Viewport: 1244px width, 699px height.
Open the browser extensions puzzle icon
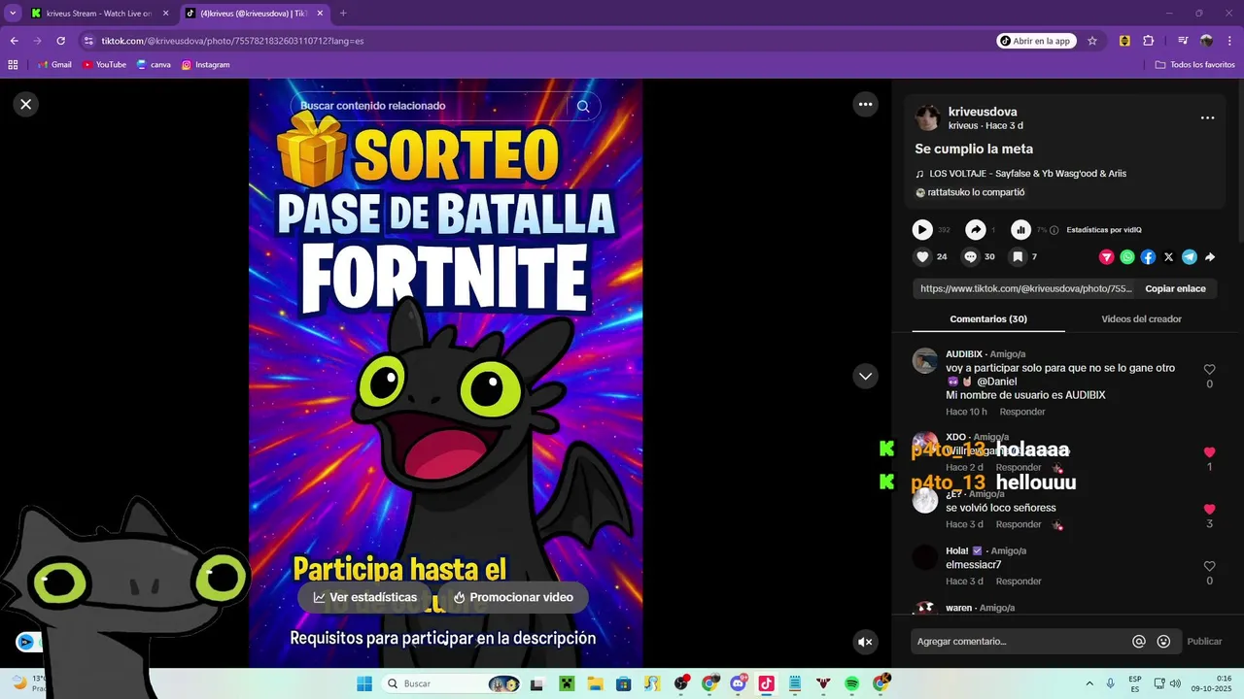click(1149, 41)
